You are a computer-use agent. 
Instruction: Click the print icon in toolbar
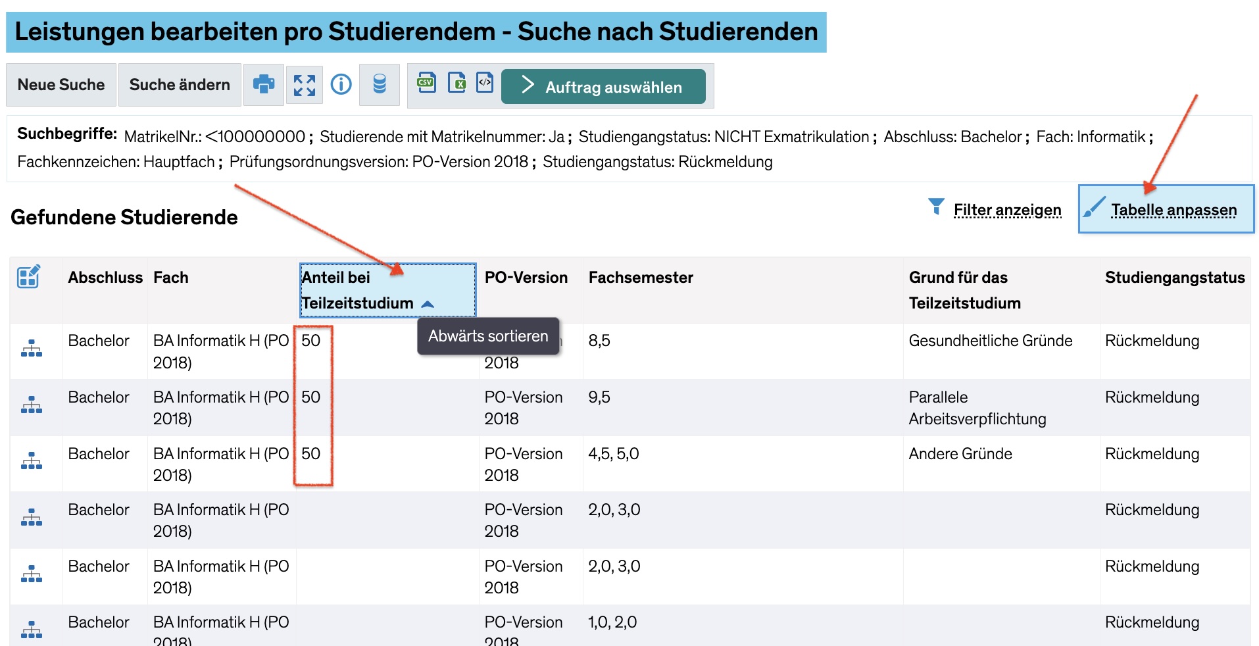point(264,84)
